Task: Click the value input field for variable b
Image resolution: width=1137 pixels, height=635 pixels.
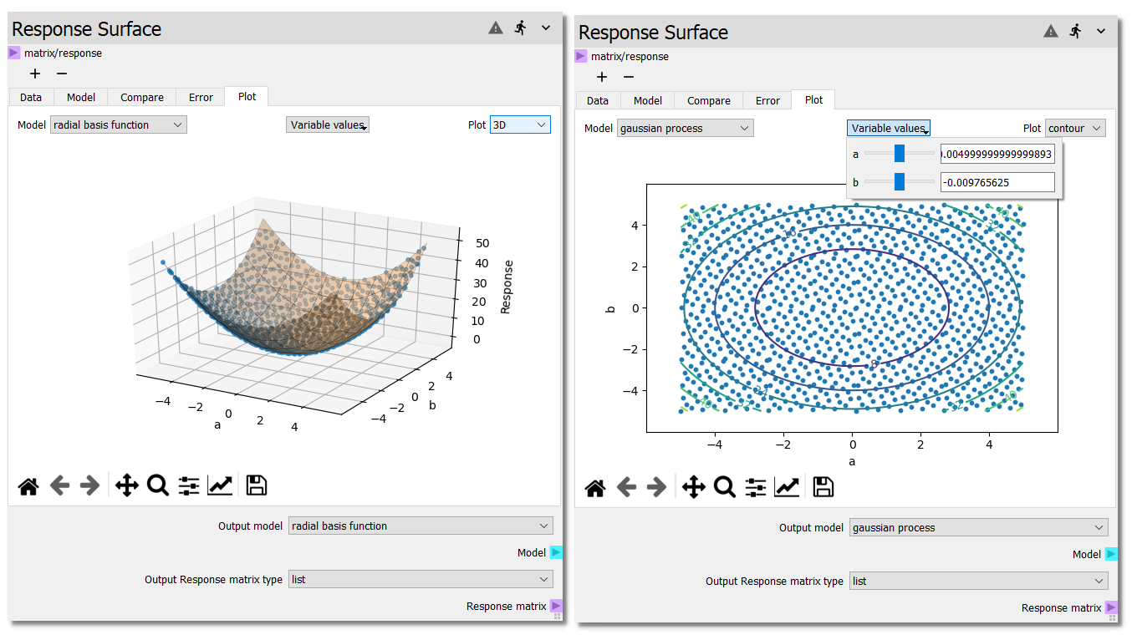Action: 997,182
